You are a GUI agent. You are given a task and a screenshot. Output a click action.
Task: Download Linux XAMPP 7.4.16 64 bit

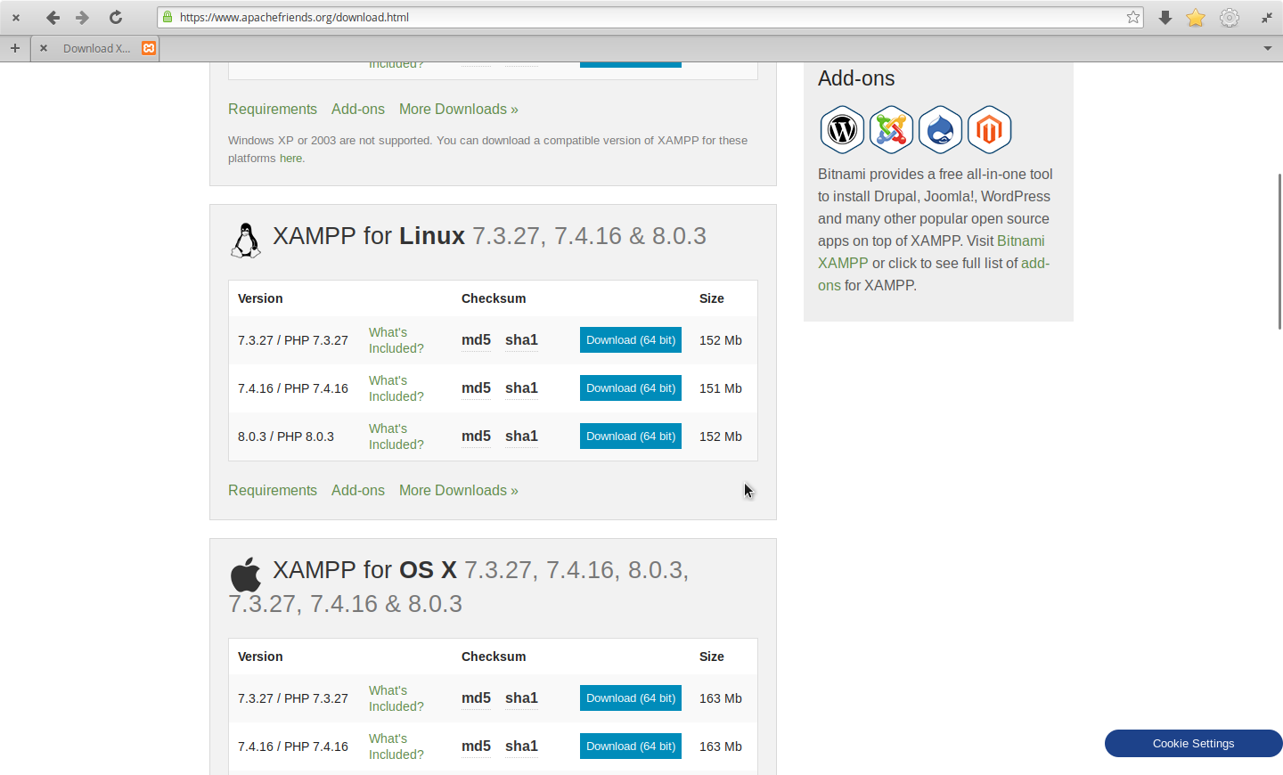coord(631,388)
